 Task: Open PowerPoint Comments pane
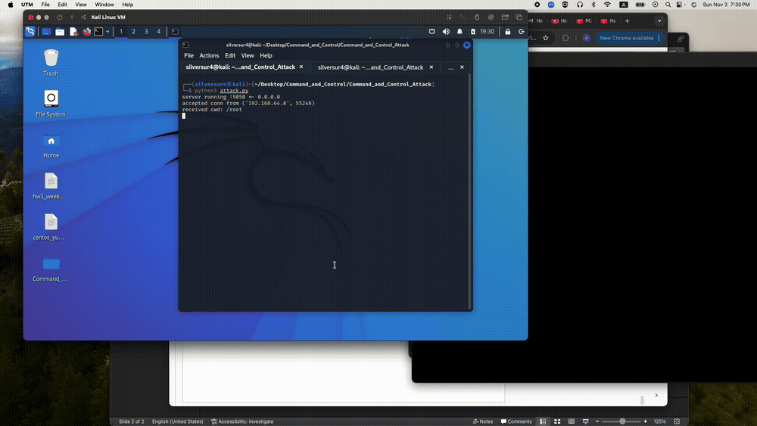516,421
